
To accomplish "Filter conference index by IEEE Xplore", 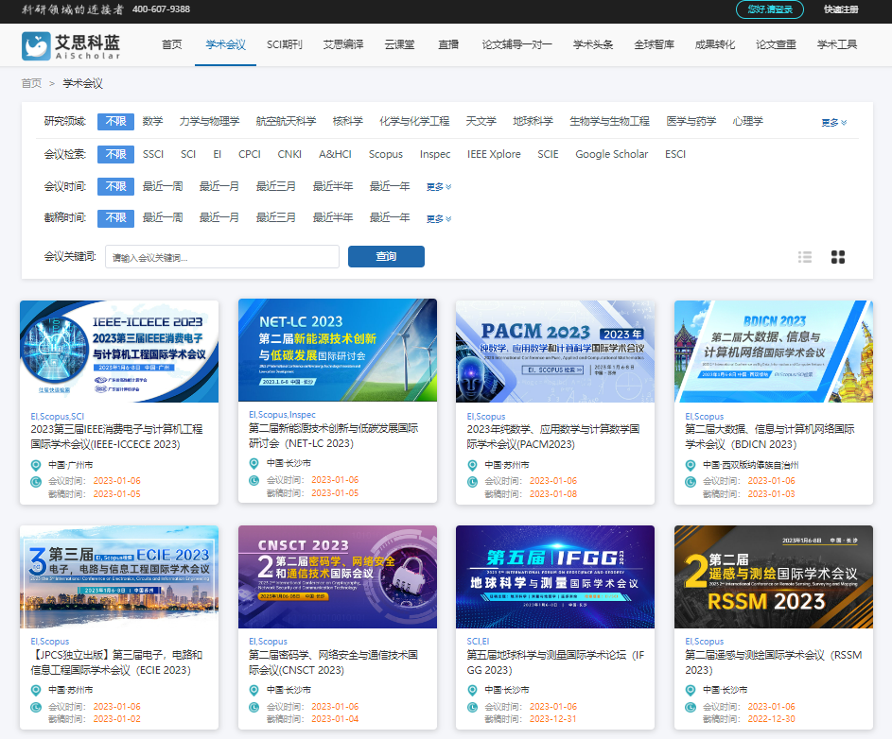I will point(494,154).
